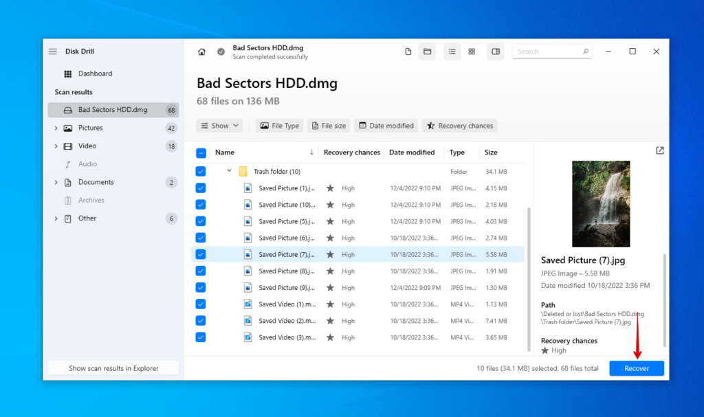Image resolution: width=704 pixels, height=417 pixels.
Task: Deselect the Trash folder checkbox
Action: click(200, 171)
